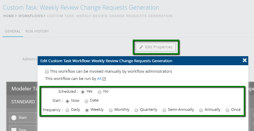Click the Edit Properties button

(x=156, y=47)
